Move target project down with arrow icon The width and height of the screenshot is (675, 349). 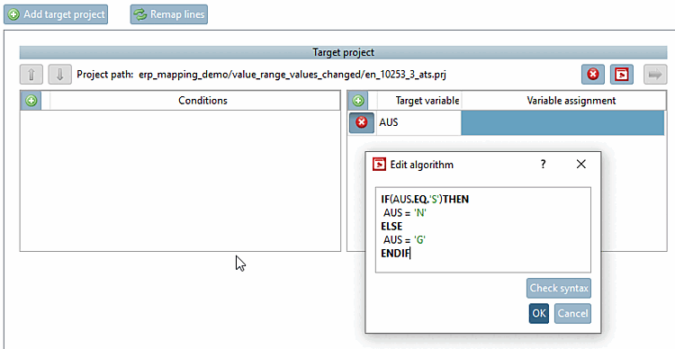pyautogui.click(x=59, y=75)
